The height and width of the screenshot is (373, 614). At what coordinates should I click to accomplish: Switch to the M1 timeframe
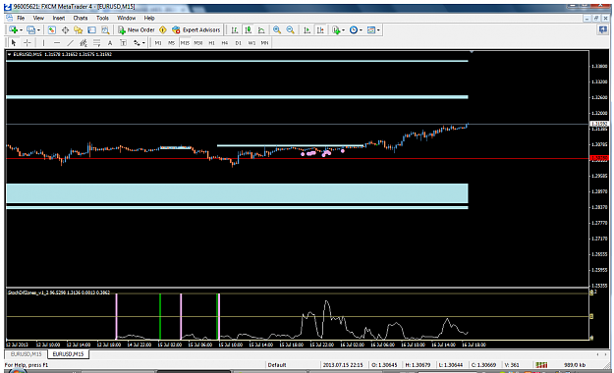pos(158,43)
